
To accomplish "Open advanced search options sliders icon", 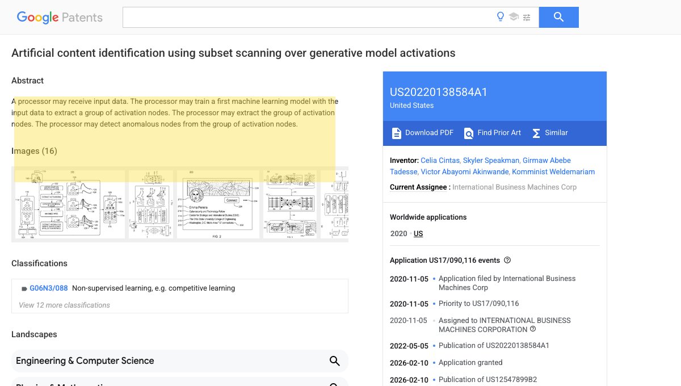I will pos(527,17).
